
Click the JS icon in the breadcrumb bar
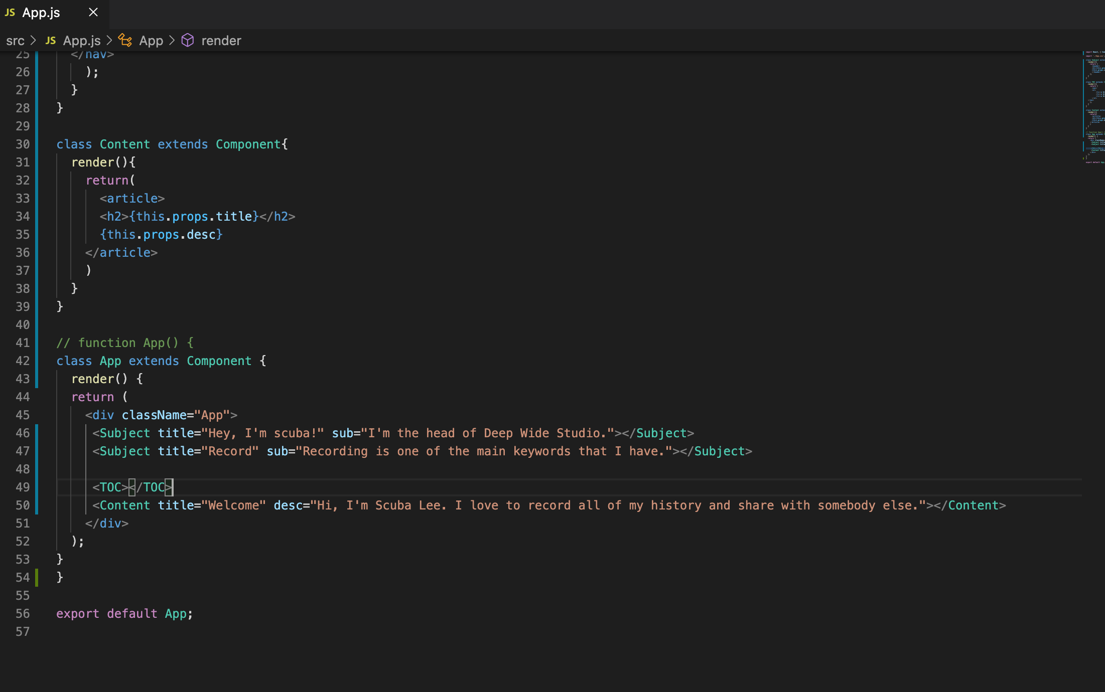click(x=51, y=41)
